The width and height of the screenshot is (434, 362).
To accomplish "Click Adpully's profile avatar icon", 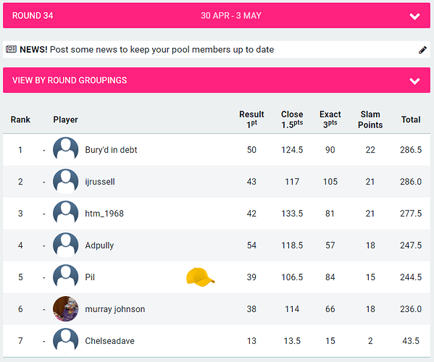I will click(66, 245).
